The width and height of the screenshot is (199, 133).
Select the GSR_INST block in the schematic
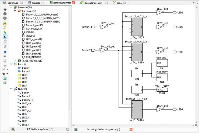click(x=162, y=63)
